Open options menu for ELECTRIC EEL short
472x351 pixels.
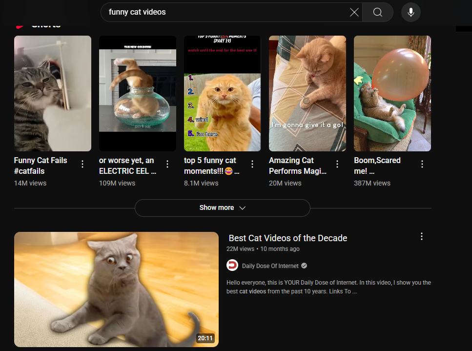click(167, 164)
